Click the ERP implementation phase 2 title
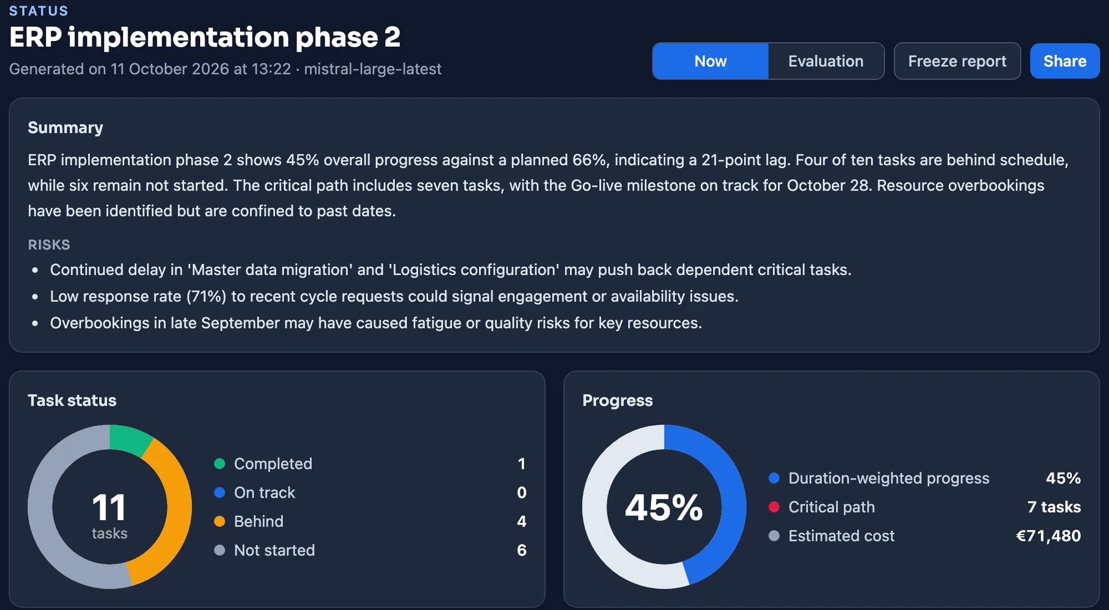This screenshot has width=1109, height=610. (x=205, y=37)
